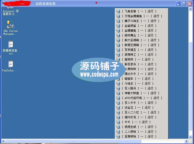Click the horizontal scrollbar left arrow
Screen dimensions: 194x144
(3, 141)
